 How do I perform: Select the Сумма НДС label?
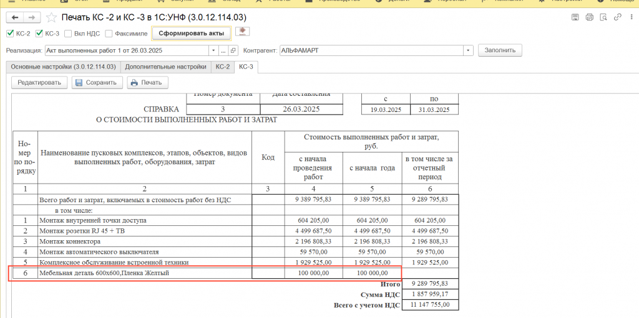pos(381,294)
